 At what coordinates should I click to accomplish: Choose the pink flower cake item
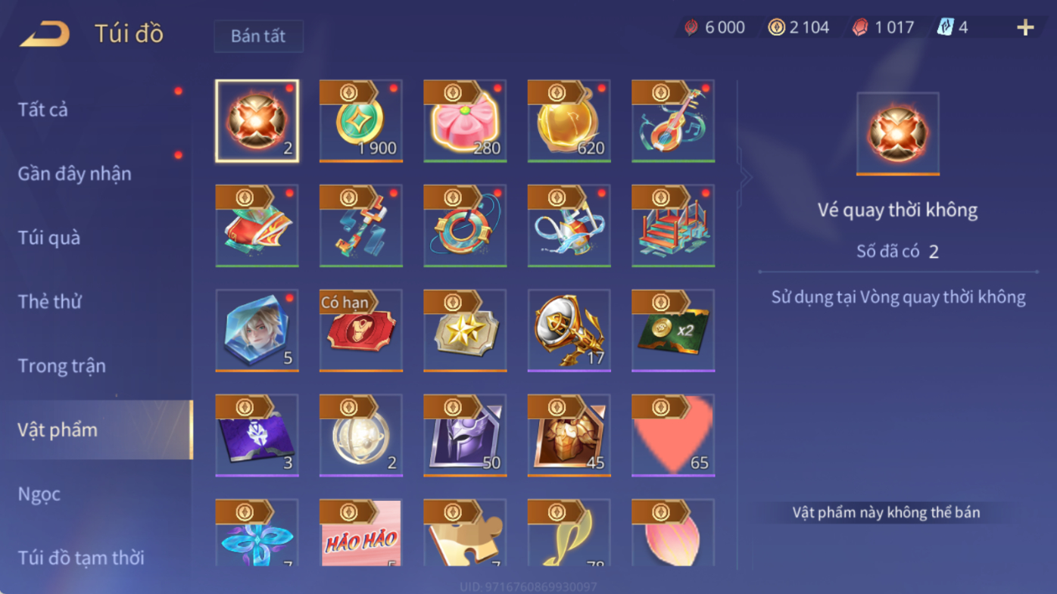465,121
